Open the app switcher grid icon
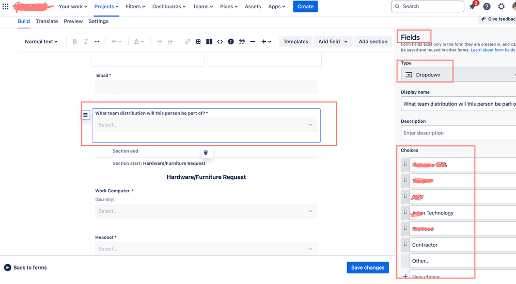The image size is (516, 284). (x=5, y=6)
